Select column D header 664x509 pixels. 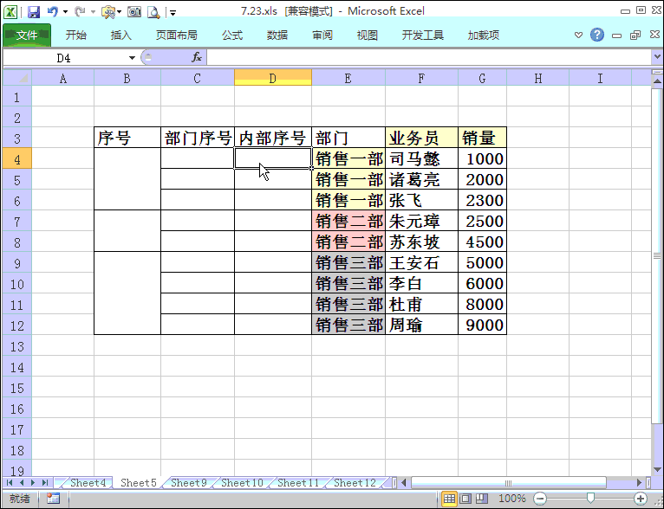coord(273,78)
